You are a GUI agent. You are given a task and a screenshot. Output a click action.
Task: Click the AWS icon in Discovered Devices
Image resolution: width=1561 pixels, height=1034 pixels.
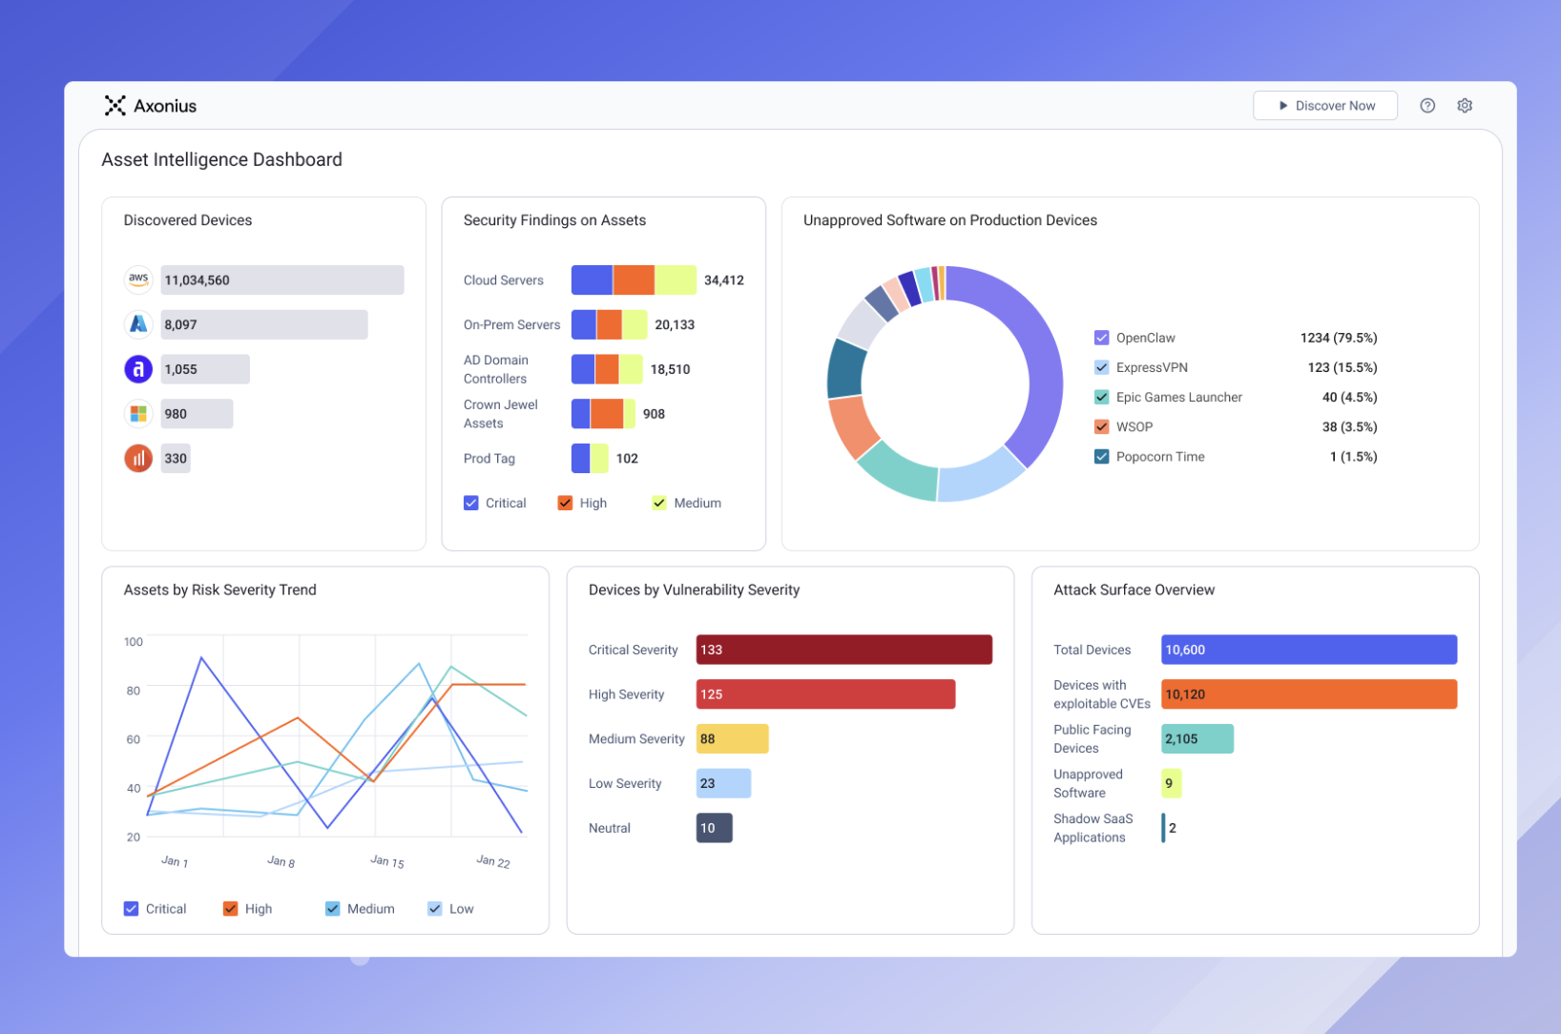tap(138, 279)
